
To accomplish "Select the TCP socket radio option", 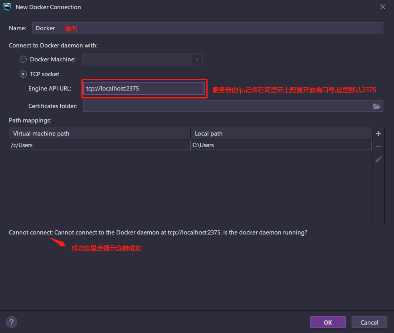I will click(x=23, y=74).
